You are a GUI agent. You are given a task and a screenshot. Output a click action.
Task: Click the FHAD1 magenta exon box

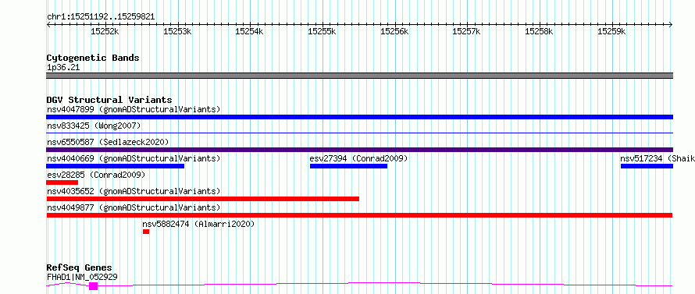tap(93, 286)
